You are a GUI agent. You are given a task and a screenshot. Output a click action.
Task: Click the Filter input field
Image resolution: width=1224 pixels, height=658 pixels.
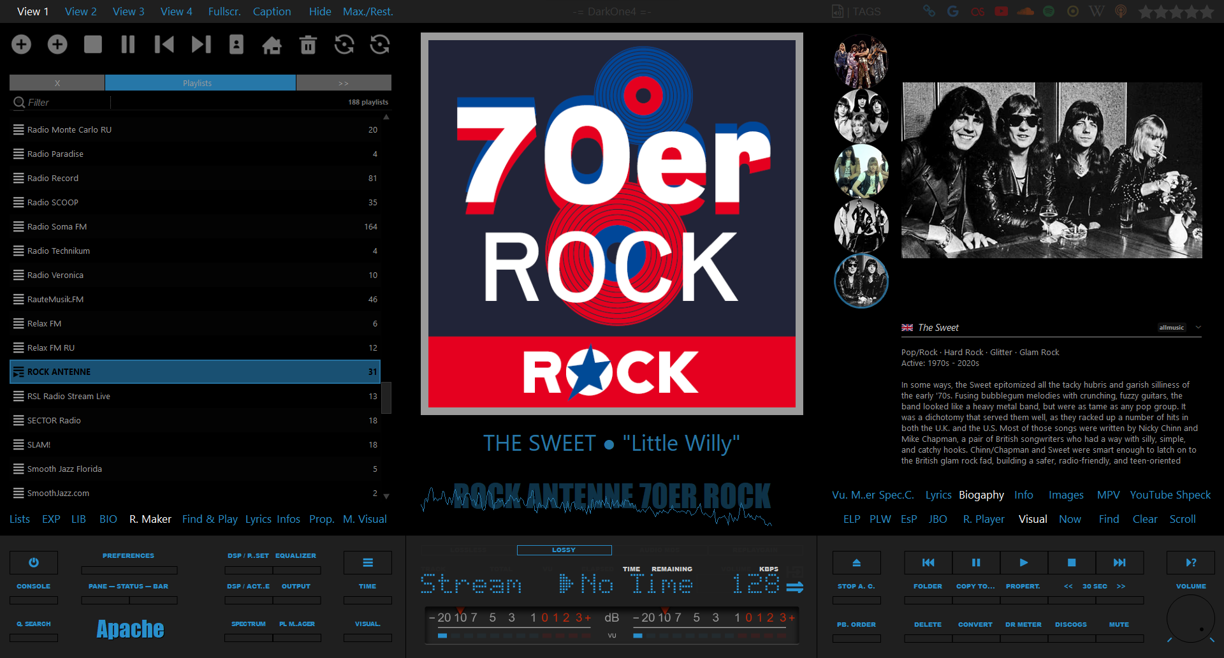[68, 102]
